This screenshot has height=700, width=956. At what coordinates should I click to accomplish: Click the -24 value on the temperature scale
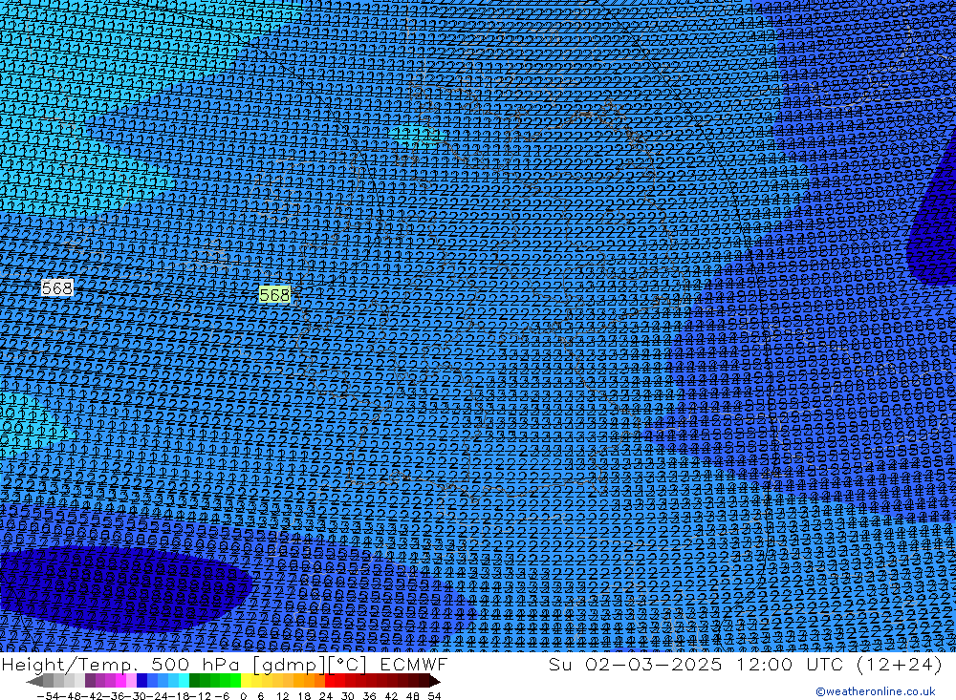(x=158, y=696)
